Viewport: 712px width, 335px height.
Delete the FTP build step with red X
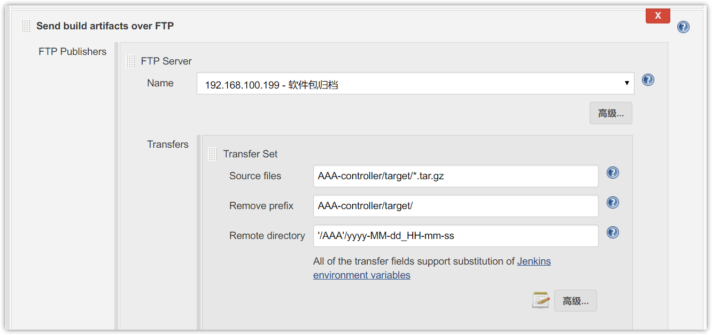pos(658,16)
